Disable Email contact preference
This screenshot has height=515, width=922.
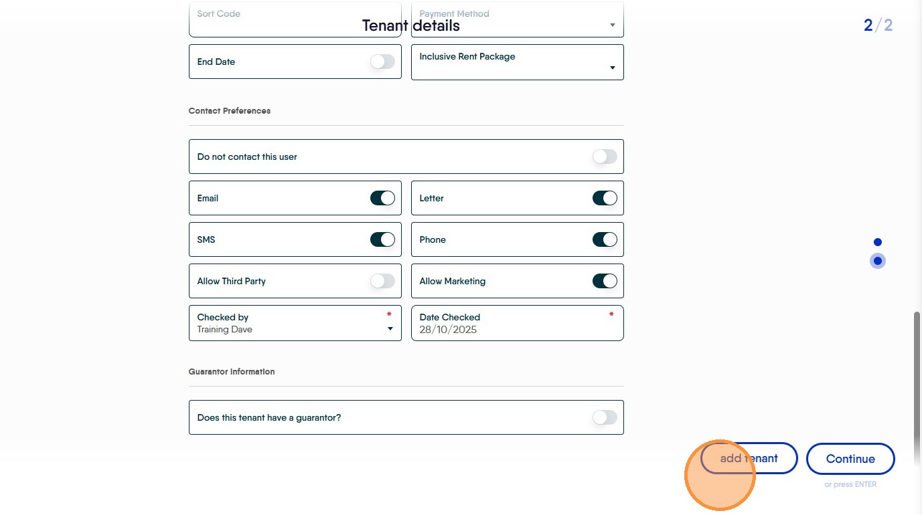coord(382,198)
